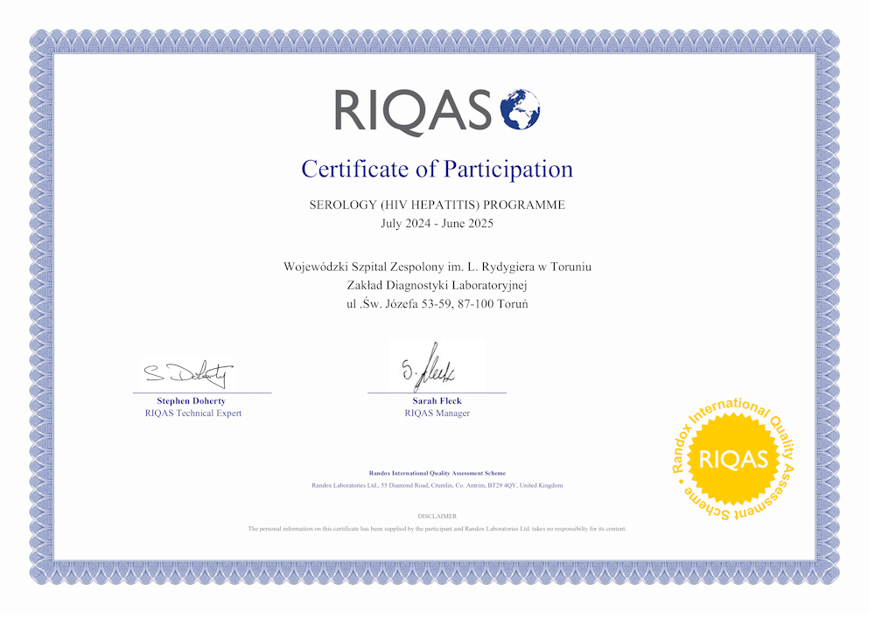Click the blue globe icon beside RIQAS
The image size is (875, 618).
pyautogui.click(x=520, y=110)
